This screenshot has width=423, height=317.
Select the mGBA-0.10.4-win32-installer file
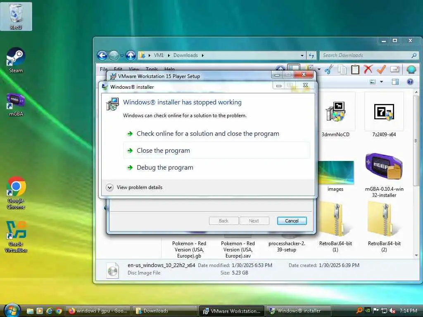point(384,175)
